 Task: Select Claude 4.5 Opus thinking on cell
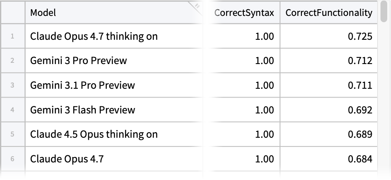pyautogui.click(x=94, y=134)
